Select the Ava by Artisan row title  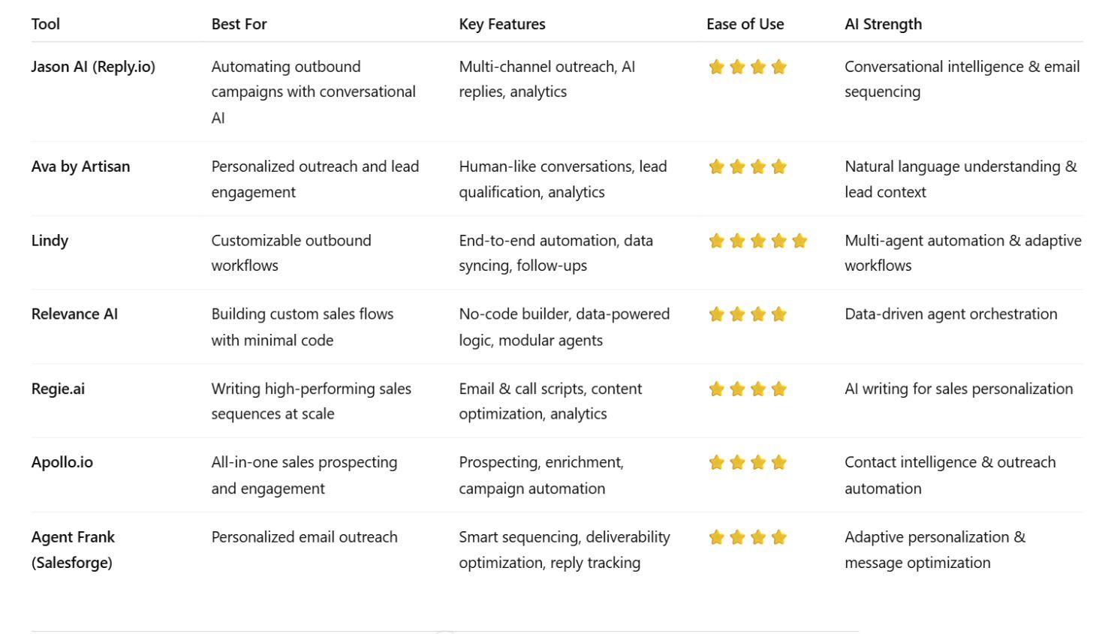pos(80,167)
